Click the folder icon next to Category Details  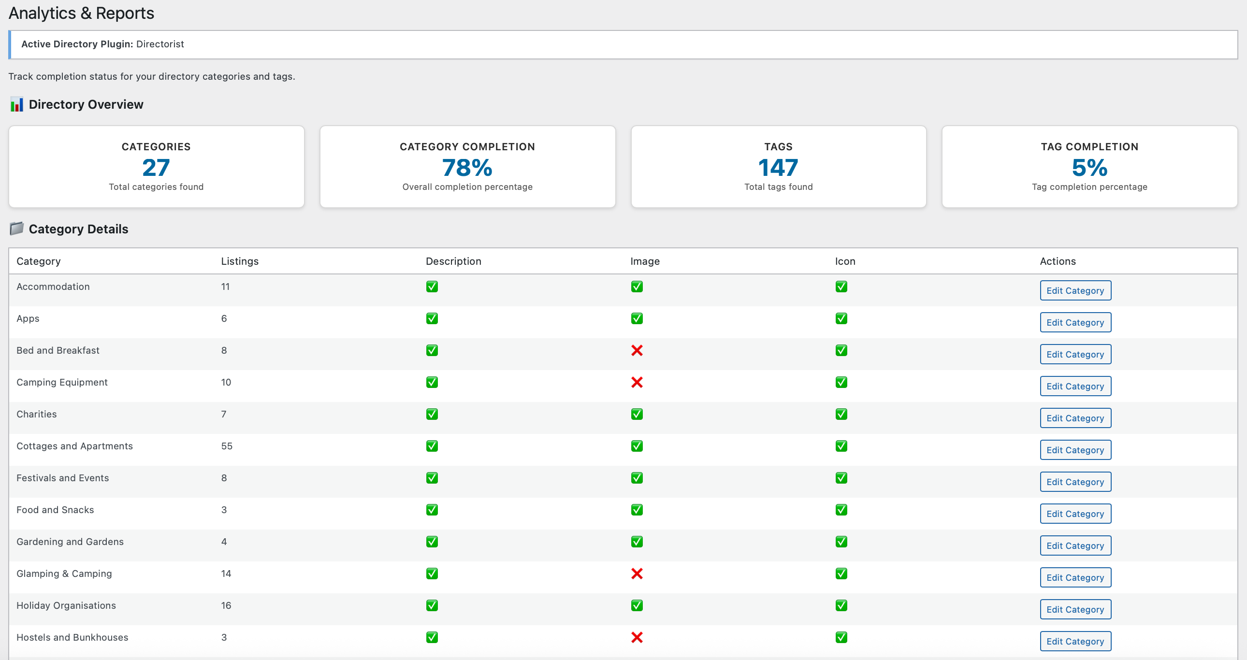pos(16,229)
